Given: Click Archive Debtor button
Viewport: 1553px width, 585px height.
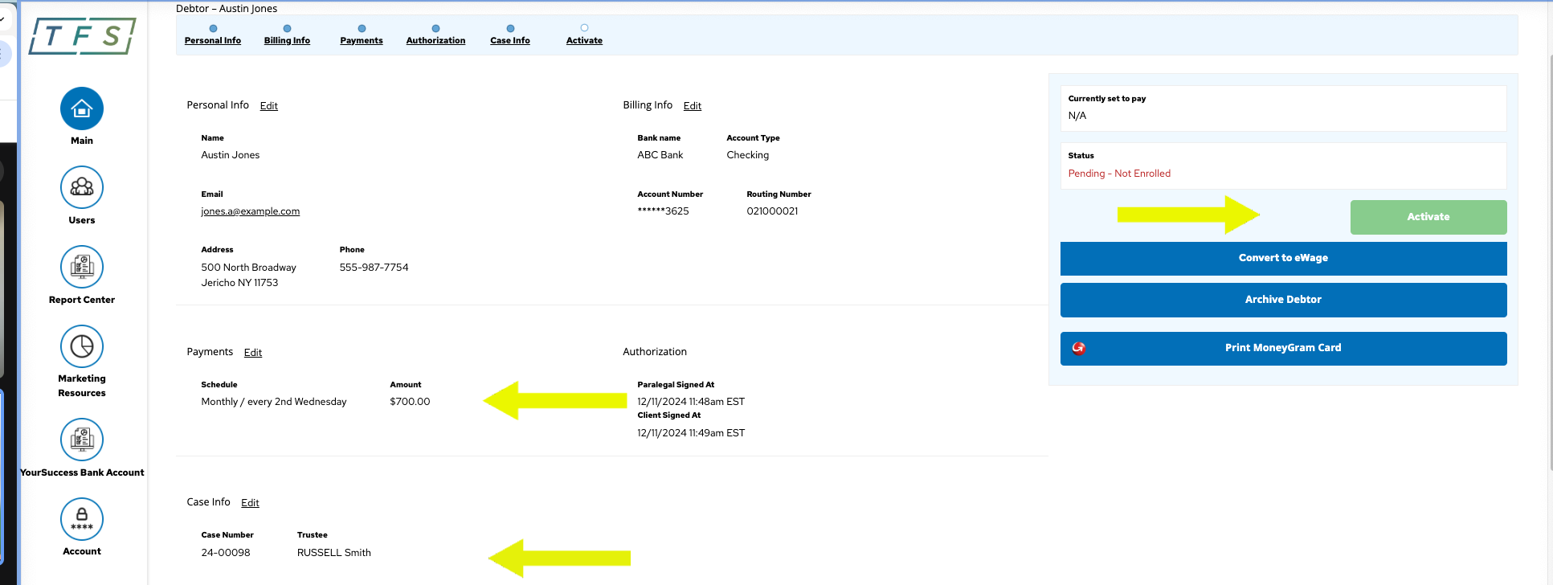Looking at the screenshot, I should click(1282, 300).
